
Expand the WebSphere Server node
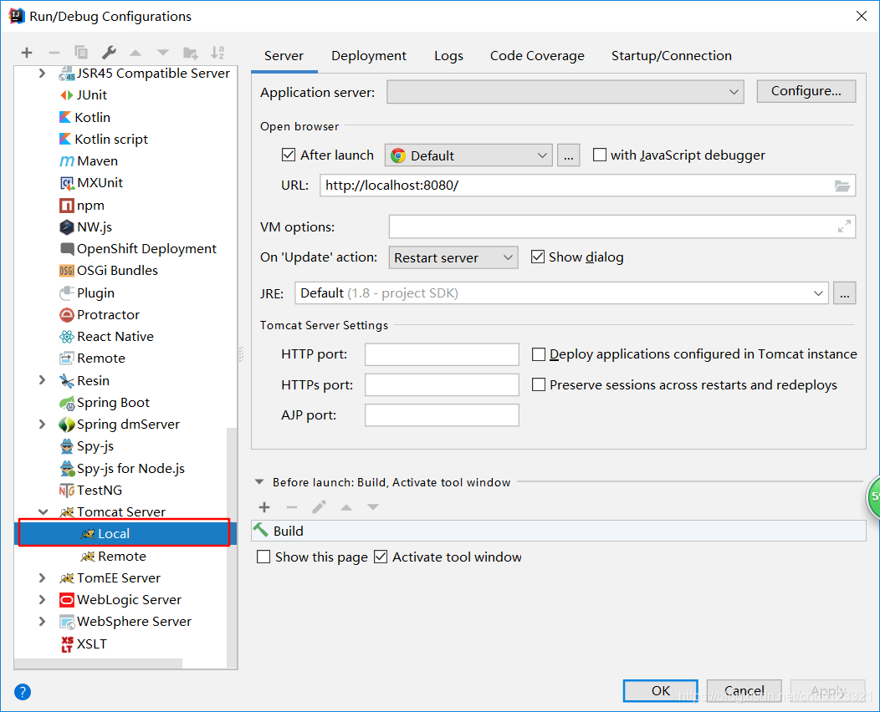click(x=42, y=622)
